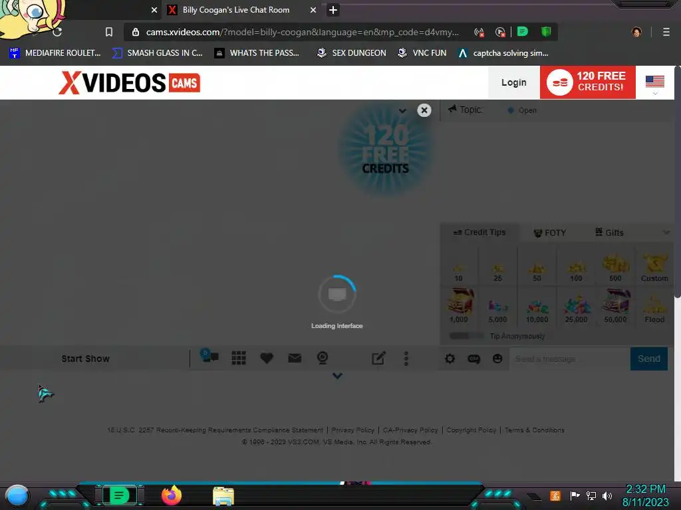Viewport: 681px width, 510px height.
Task: Expand the blue chevron below toolbar
Action: tap(337, 376)
